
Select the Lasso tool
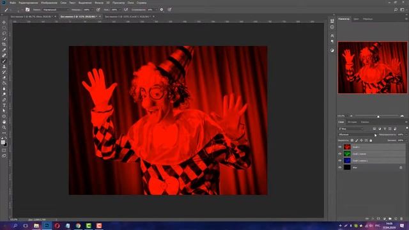pos(4,33)
